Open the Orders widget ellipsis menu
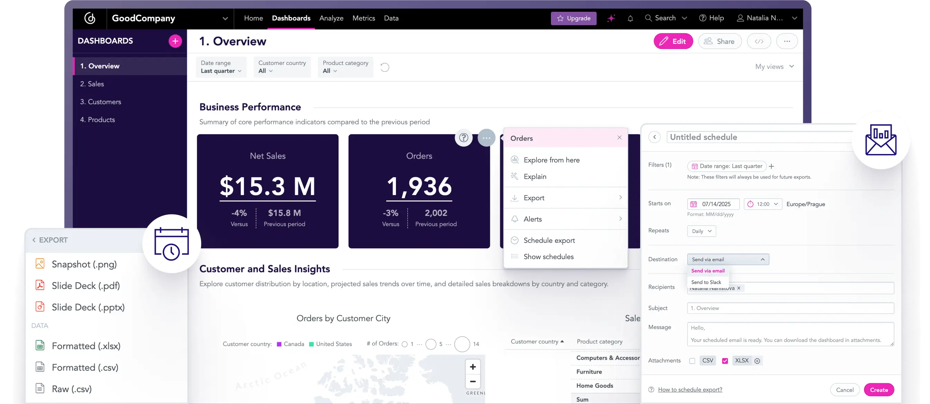Screen dimensions: 930x404 click(x=486, y=138)
